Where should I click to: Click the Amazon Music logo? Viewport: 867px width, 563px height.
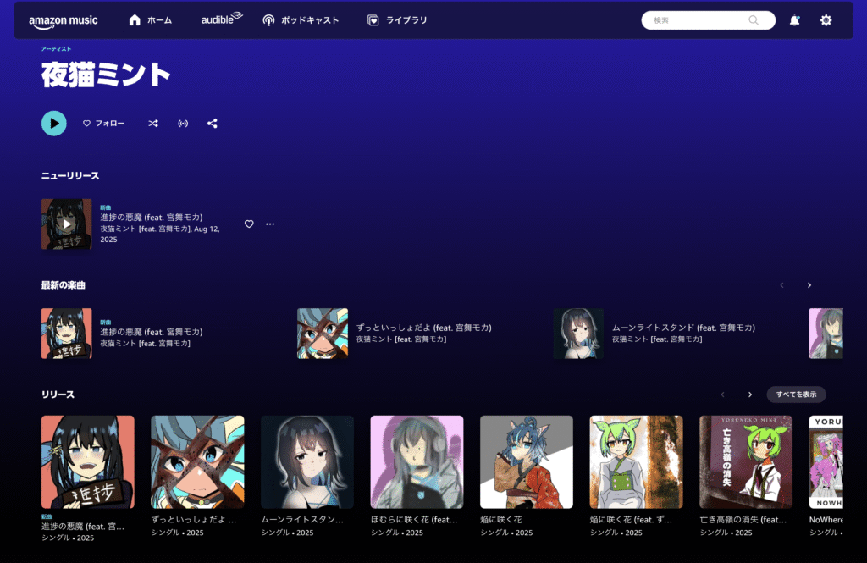pos(63,20)
